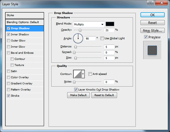Enable the Satin effect checkbox

click(8, 71)
